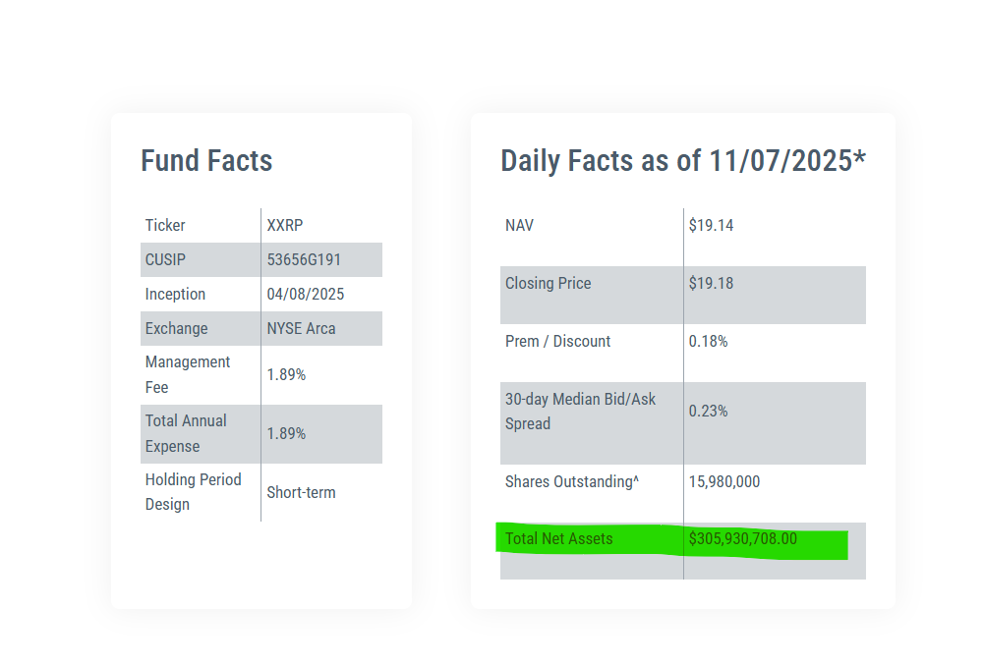Select the 0.23% spread value
Viewport: 983px width, 664px height.
[x=708, y=412]
